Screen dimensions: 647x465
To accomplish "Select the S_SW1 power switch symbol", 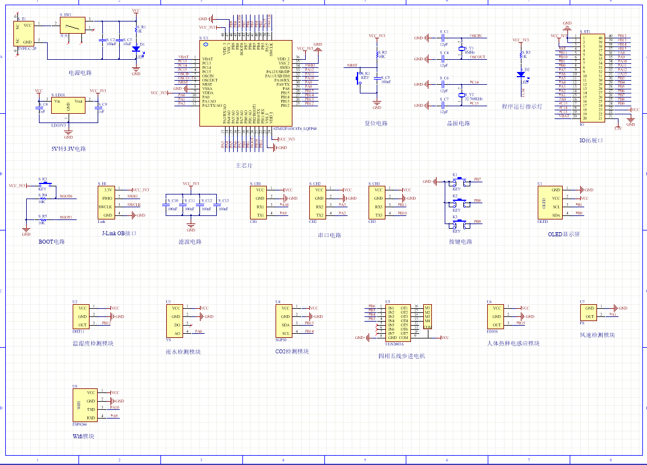I will [x=73, y=25].
